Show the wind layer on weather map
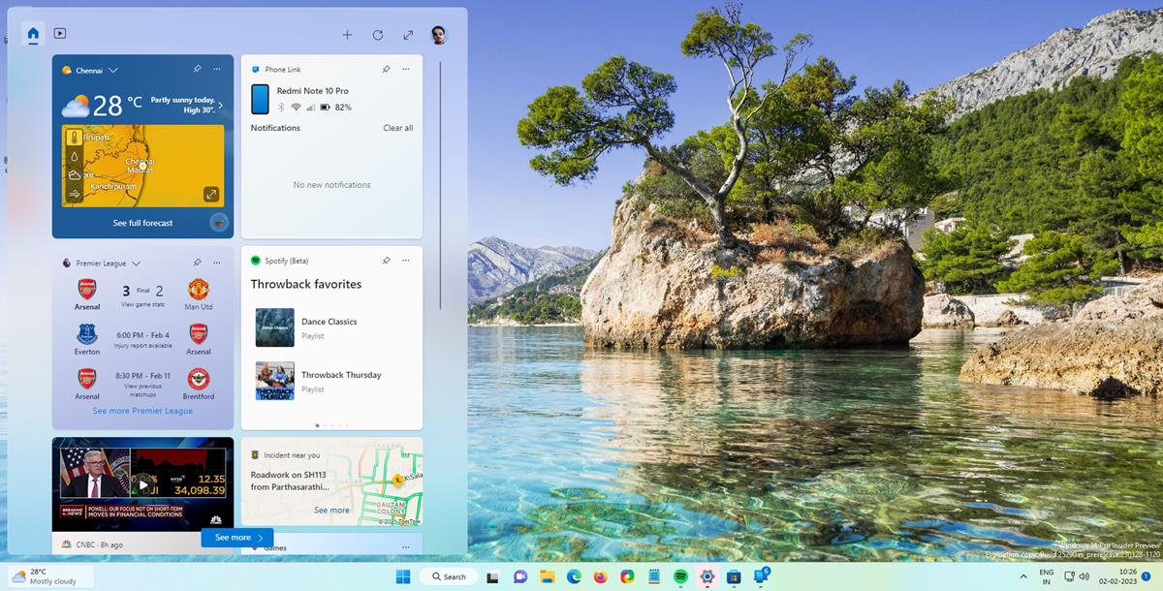This screenshot has height=591, width=1163. point(75,193)
